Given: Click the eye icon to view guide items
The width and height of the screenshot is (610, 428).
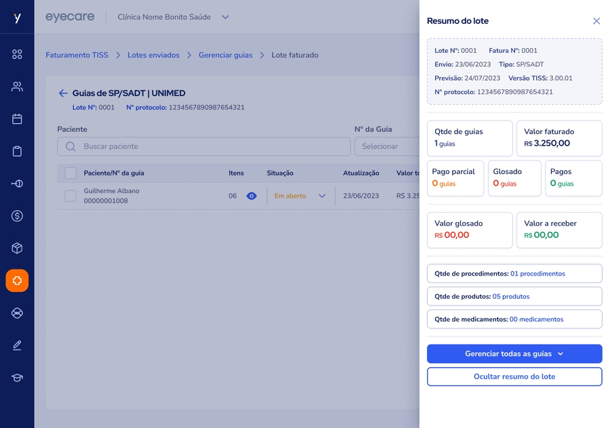Looking at the screenshot, I should tap(251, 196).
